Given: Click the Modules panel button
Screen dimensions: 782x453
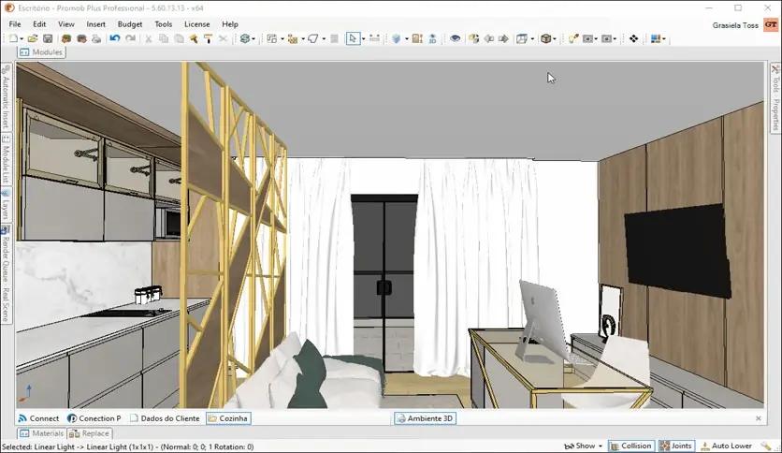Looking at the screenshot, I should coord(41,52).
